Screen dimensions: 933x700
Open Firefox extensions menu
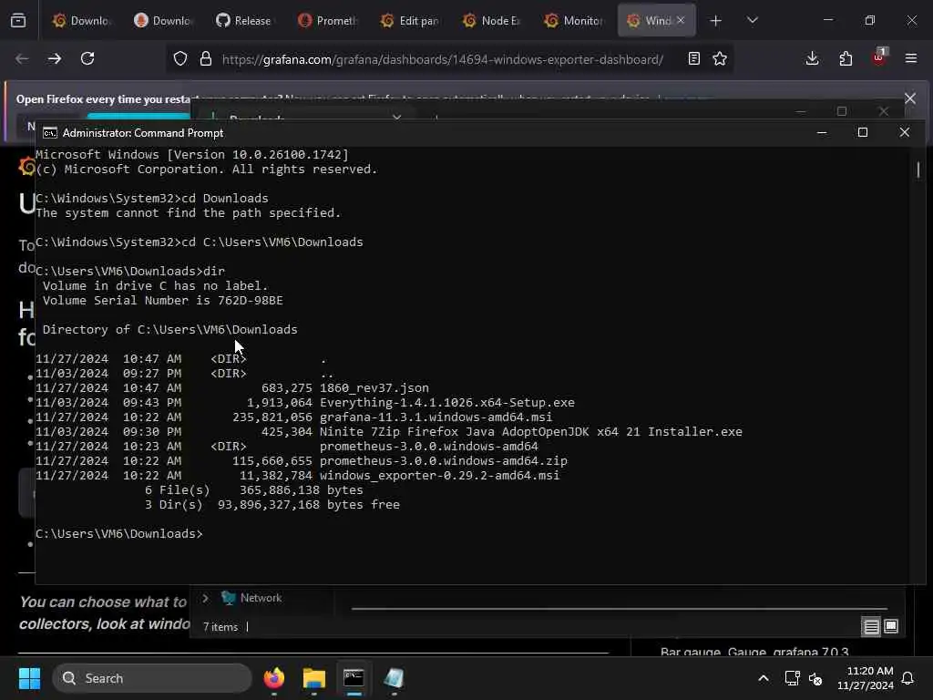point(846,58)
